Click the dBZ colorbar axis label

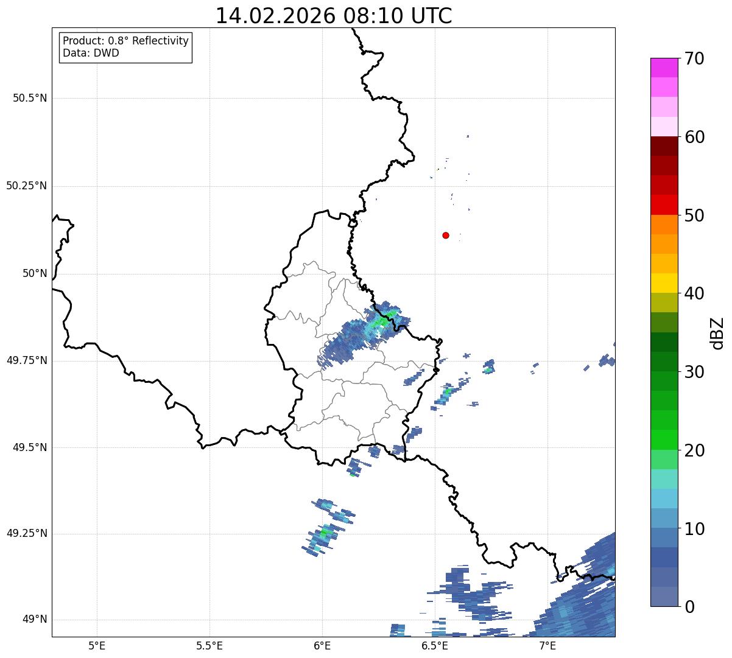[717, 332]
